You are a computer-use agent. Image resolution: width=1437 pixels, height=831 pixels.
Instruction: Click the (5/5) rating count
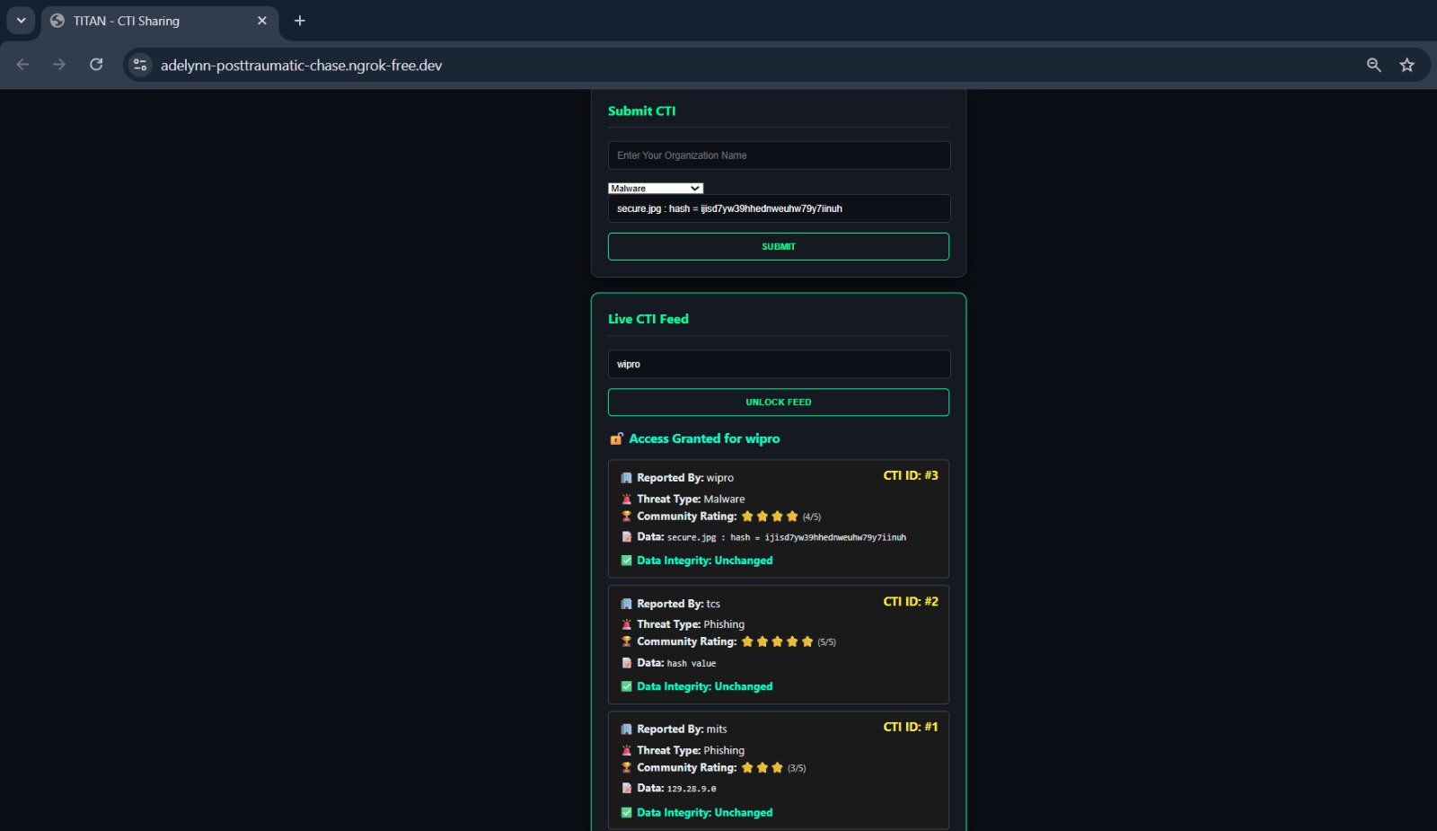pos(826,642)
